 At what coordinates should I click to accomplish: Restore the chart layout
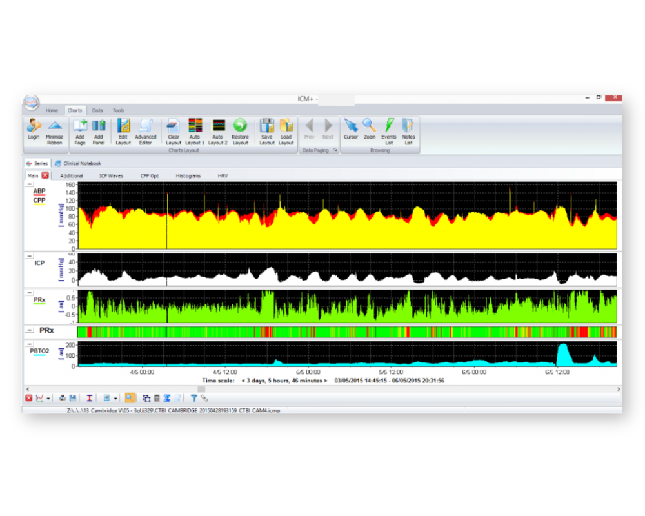[240, 126]
